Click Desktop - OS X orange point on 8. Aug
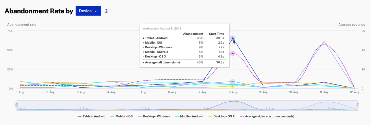The height and width of the screenshot is (125, 371). (x=233, y=86)
